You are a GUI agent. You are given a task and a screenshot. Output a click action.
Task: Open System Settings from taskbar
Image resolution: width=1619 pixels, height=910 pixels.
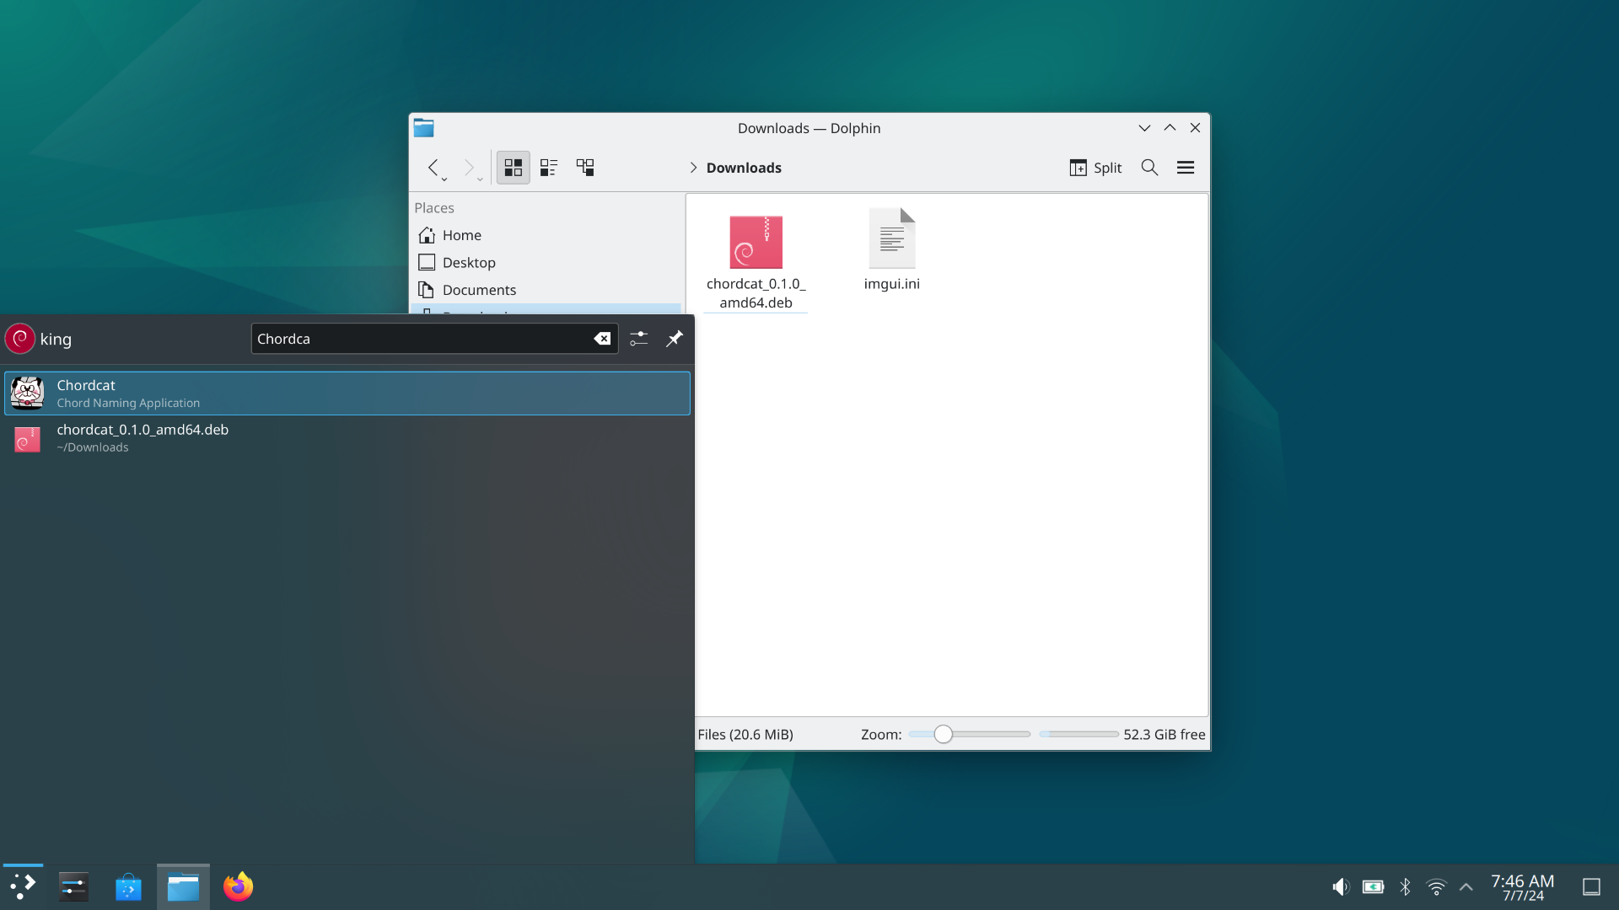(x=73, y=886)
